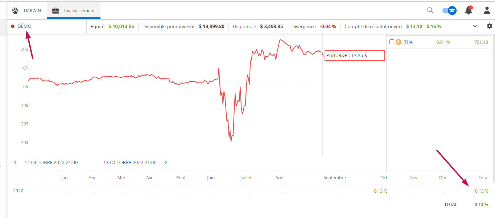
Task: Expand the account summary chevron
Action: (x=475, y=26)
